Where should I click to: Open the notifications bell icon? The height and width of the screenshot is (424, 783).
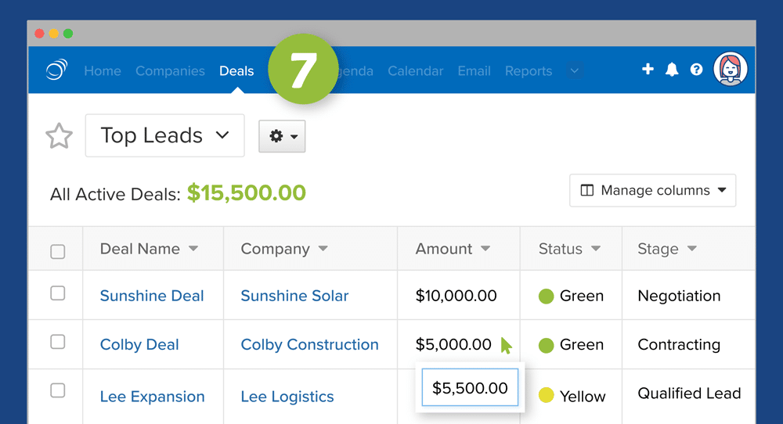click(672, 70)
